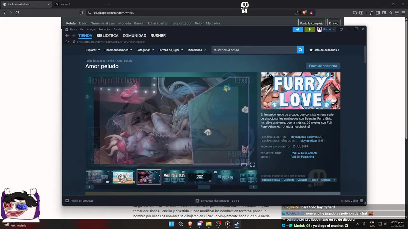This screenshot has height=229, width=408.
Task: Click theater mode icon on screenshot viewer
Action: coord(244,165)
